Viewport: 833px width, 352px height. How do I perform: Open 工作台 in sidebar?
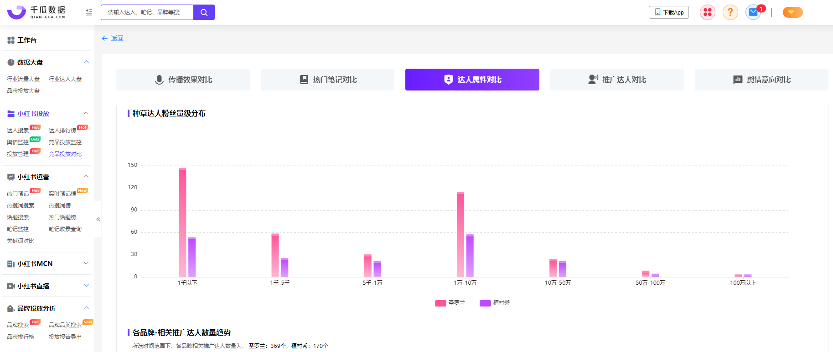27,40
